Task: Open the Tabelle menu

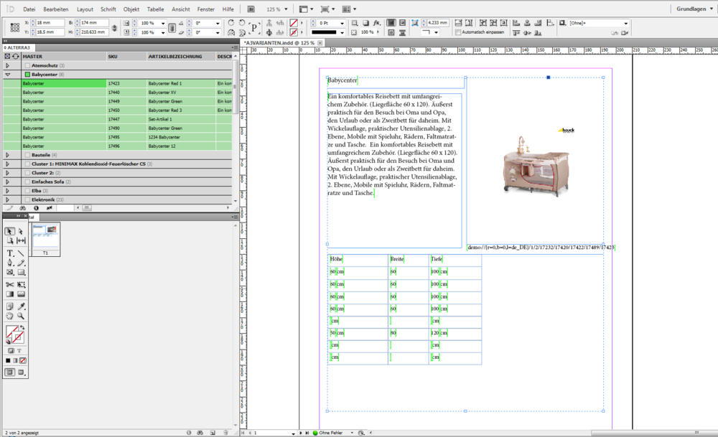Action: (155, 9)
